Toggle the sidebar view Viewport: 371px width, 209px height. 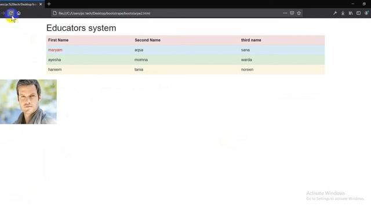pos(358,13)
